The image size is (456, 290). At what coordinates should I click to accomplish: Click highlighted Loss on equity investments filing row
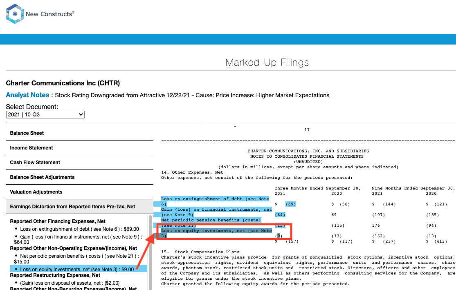click(x=216, y=233)
